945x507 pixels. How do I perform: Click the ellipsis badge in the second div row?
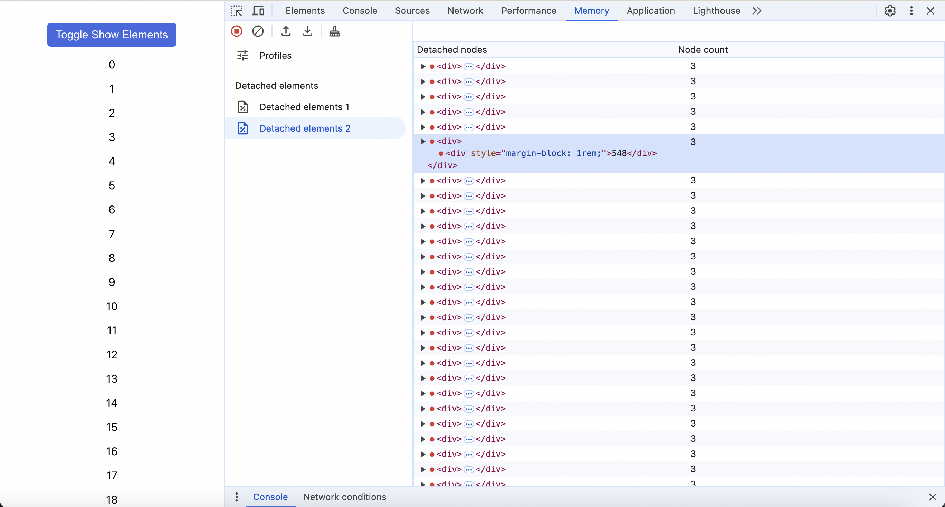pos(468,82)
